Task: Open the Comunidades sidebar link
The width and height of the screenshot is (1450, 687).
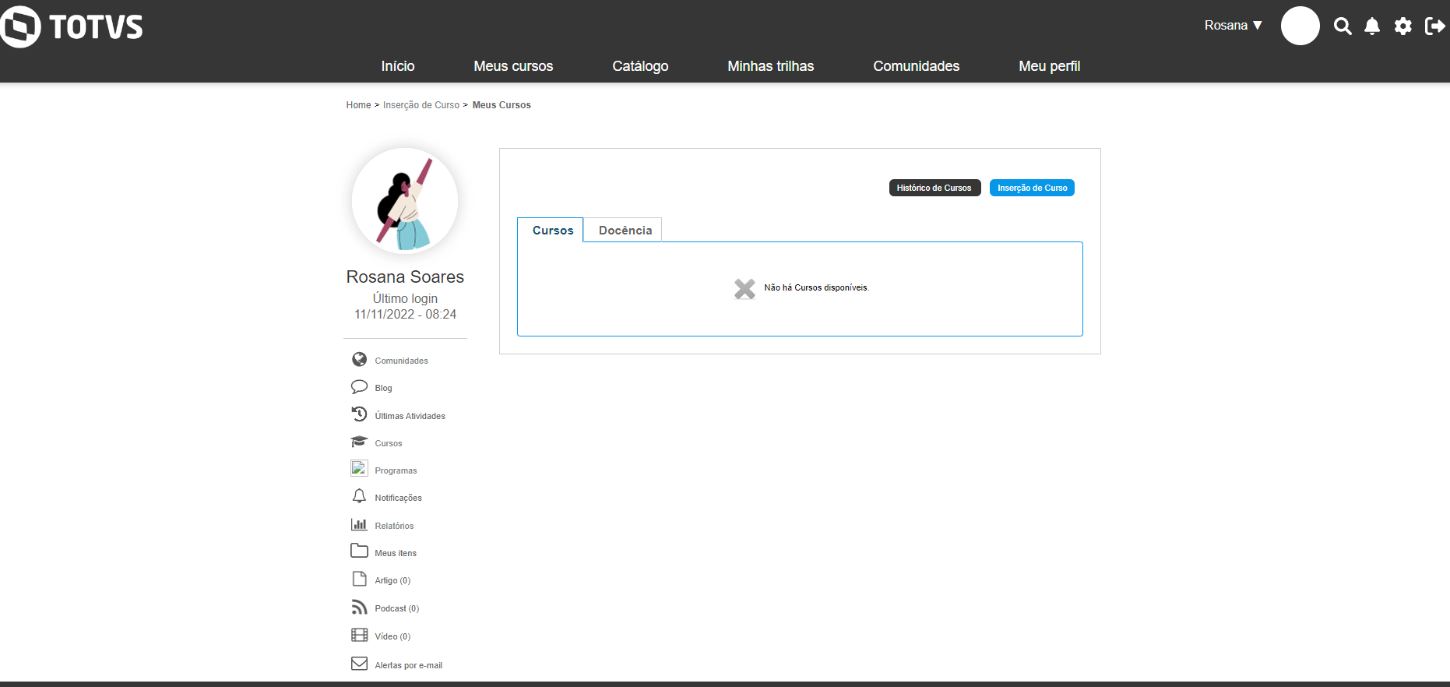Action: (401, 361)
